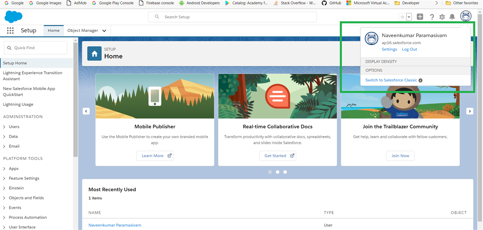Click the Settings link in the user panel
This screenshot has height=230, width=483.
pyautogui.click(x=389, y=49)
